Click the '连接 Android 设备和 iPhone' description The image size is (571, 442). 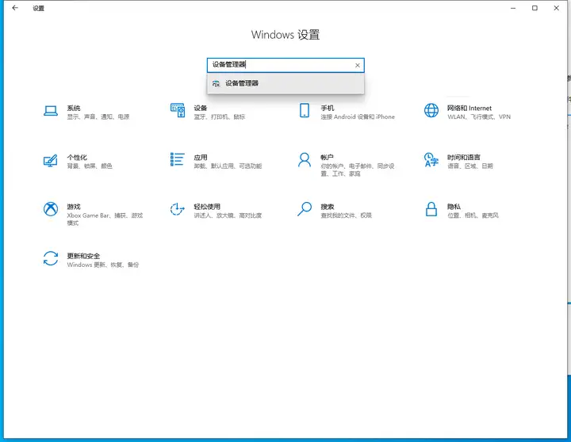coord(358,116)
